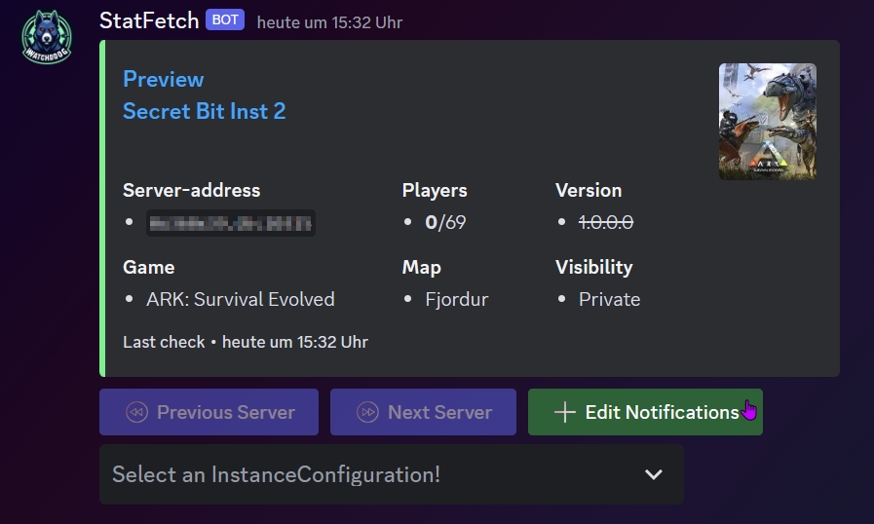Open the Secret Bit Inst 2 link
Viewport: 874px width, 524px height.
tap(204, 111)
